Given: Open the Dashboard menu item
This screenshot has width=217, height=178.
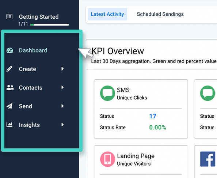Looking at the screenshot, I should [x=33, y=50].
